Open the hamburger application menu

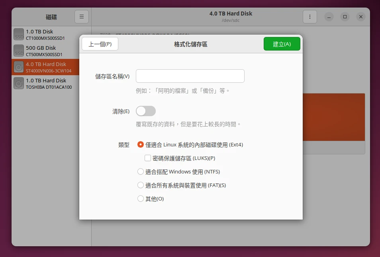click(x=81, y=17)
